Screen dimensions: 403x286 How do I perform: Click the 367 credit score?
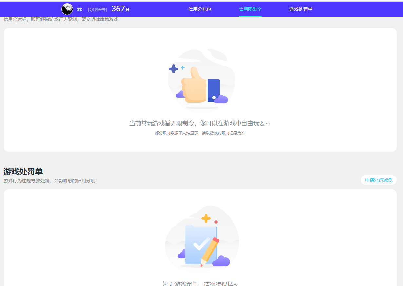(118, 9)
